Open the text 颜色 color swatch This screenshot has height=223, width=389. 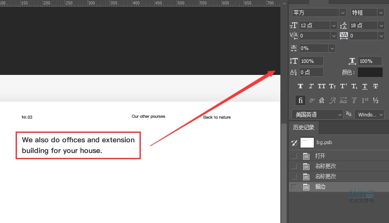(370, 72)
